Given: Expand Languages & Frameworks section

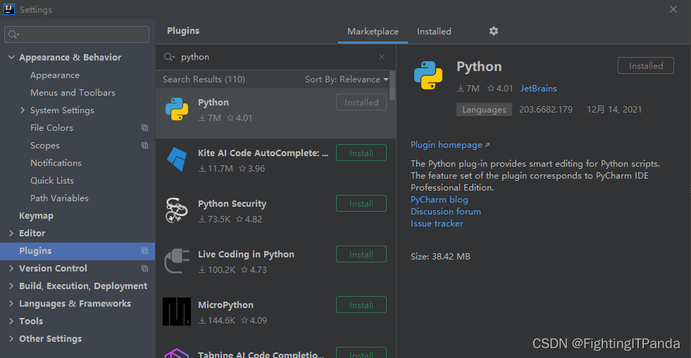Looking at the screenshot, I should coord(11,303).
